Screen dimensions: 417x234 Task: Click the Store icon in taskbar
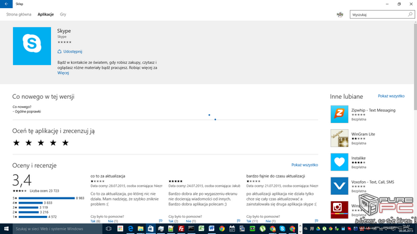pyautogui.click(x=151, y=228)
